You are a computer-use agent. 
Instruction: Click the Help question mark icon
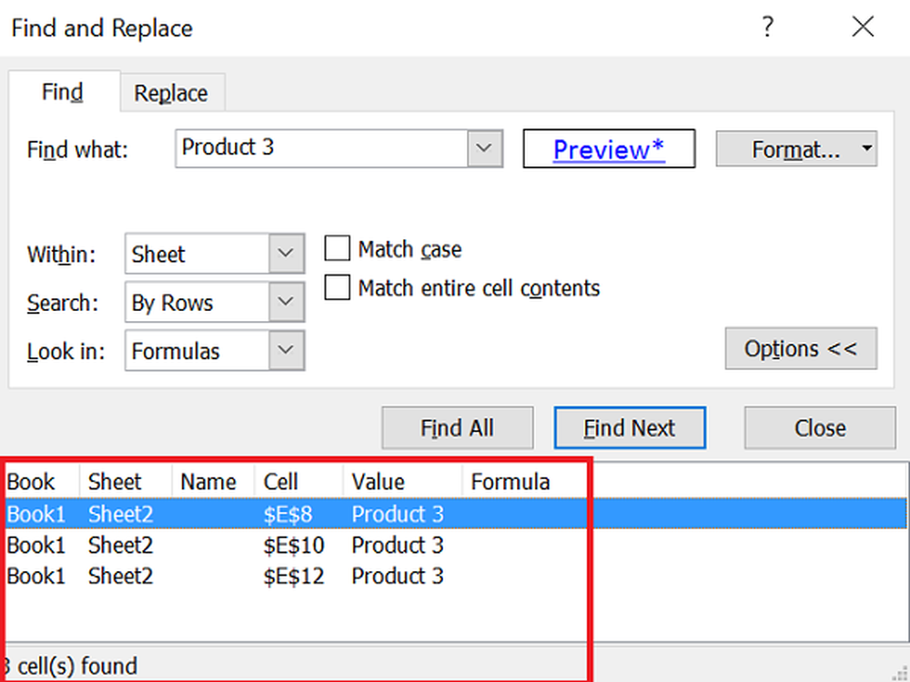click(x=767, y=27)
